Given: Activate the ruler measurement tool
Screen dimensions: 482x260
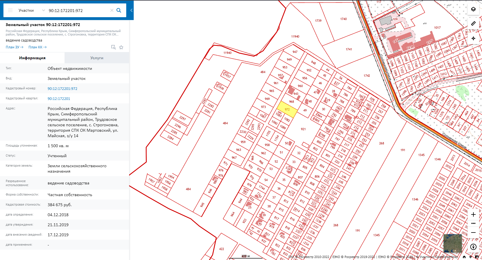Looking at the screenshot, I should [473, 23].
